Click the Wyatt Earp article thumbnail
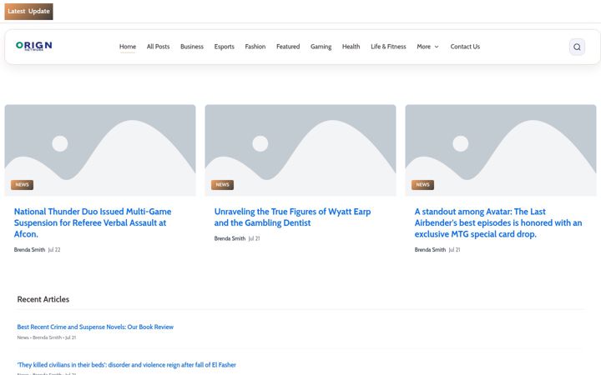The image size is (601, 375). (300, 150)
